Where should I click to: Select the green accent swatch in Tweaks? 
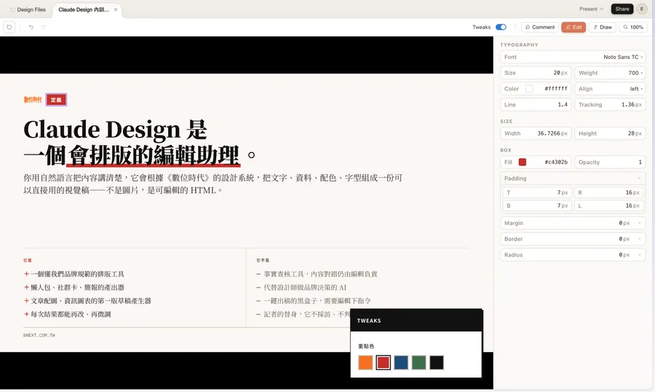(x=418, y=362)
